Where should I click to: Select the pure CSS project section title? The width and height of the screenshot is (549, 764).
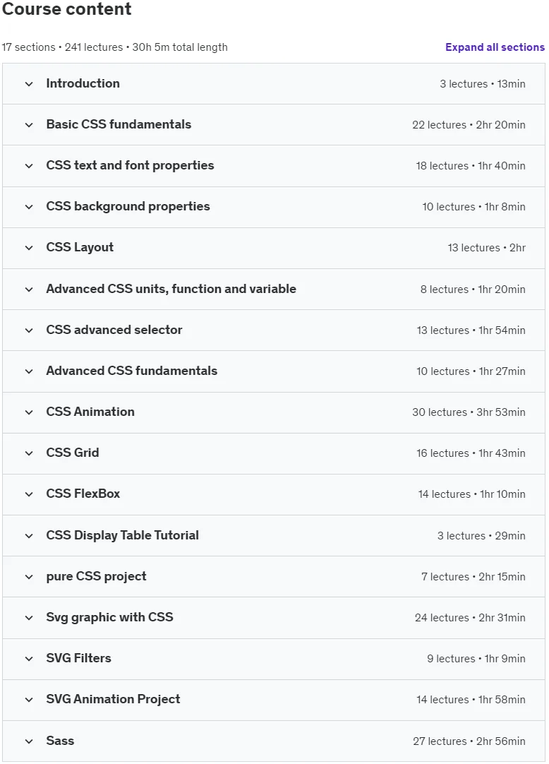click(96, 576)
